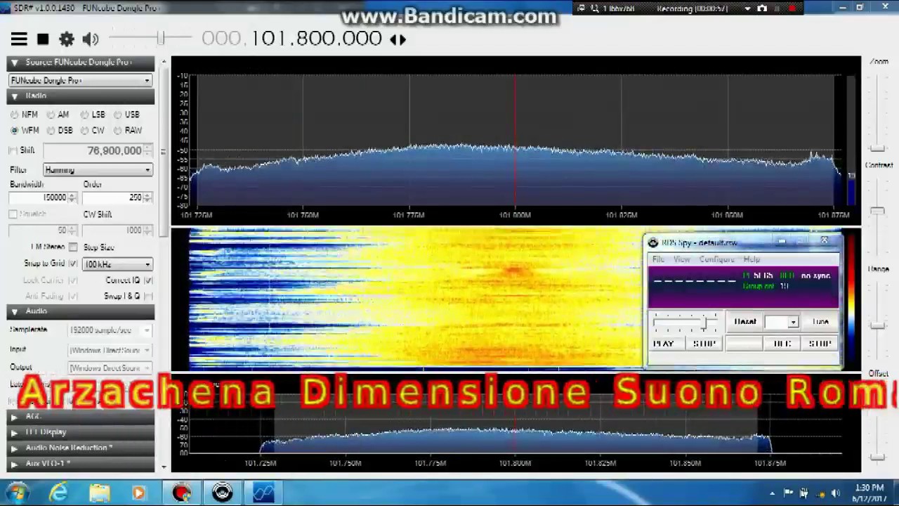The width and height of the screenshot is (899, 506).
Task: Click the RDS Spy REC button
Action: click(782, 344)
